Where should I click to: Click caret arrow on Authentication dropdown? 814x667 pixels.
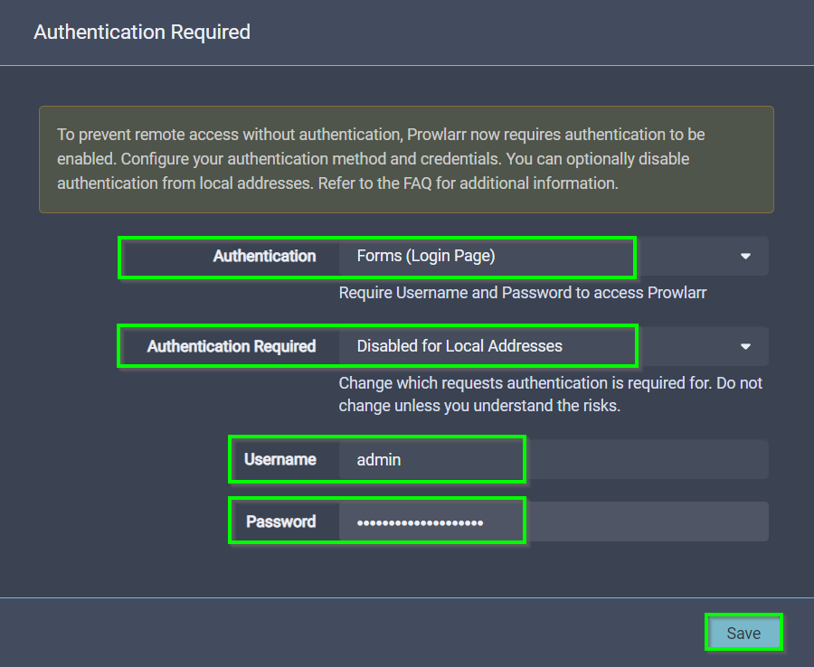[745, 257]
